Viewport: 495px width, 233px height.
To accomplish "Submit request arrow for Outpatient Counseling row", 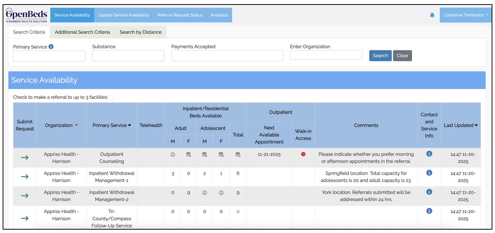I will click(25, 157).
